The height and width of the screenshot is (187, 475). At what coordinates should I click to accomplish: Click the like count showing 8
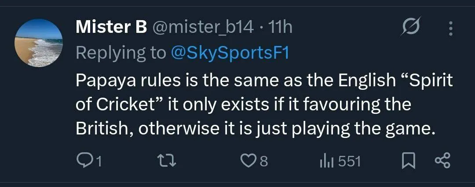click(x=263, y=162)
